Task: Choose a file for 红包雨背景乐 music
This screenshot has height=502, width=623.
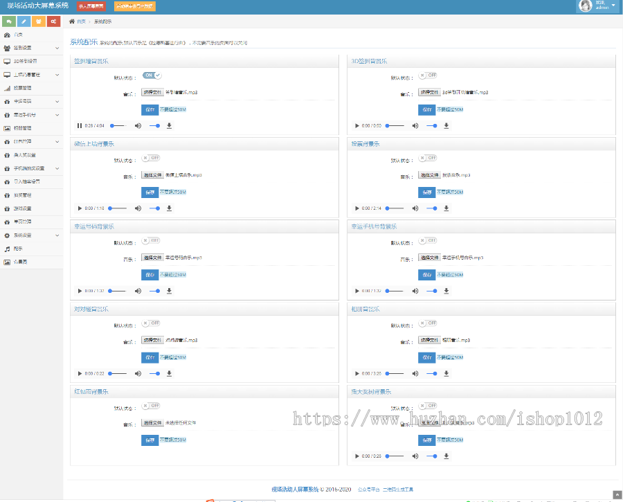Action: 152,423
